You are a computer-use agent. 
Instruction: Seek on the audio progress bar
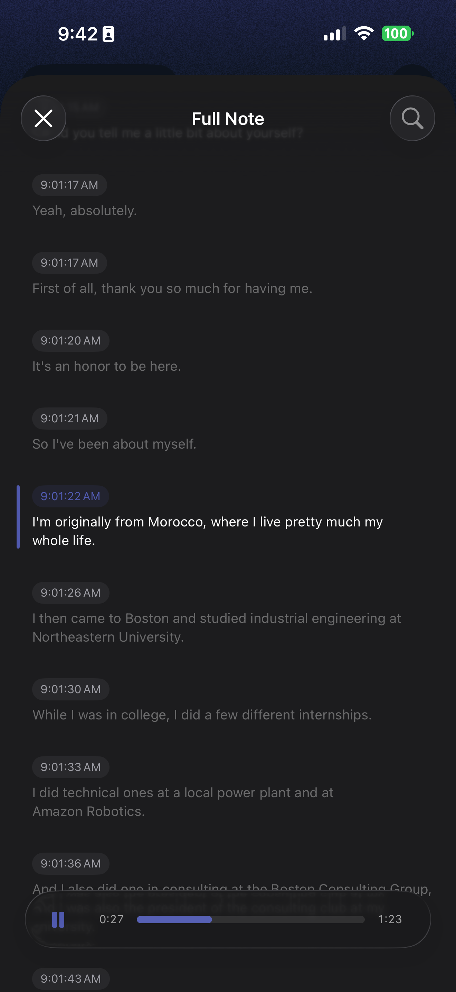pyautogui.click(x=250, y=920)
